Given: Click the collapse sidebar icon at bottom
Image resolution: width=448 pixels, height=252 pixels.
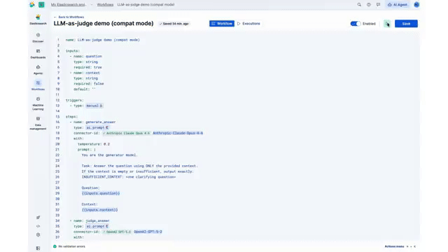Looking at the screenshot, I should pyautogui.click(x=38, y=248).
